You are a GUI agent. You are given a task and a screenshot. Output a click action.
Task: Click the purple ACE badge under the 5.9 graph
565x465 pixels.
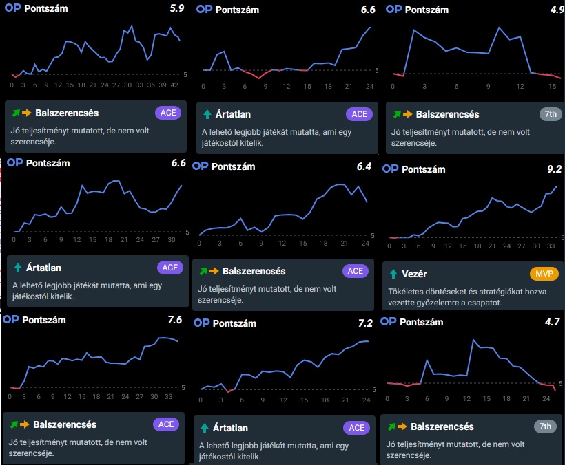tap(169, 113)
